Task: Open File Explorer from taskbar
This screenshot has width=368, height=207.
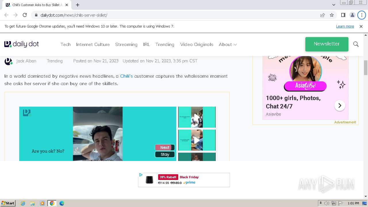Action: pyautogui.click(x=32, y=203)
